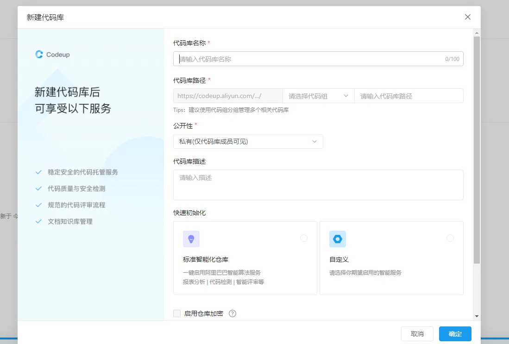This screenshot has width=509, height=344.
Task: Click the chevron on the private visibility selector
Action: click(x=315, y=141)
